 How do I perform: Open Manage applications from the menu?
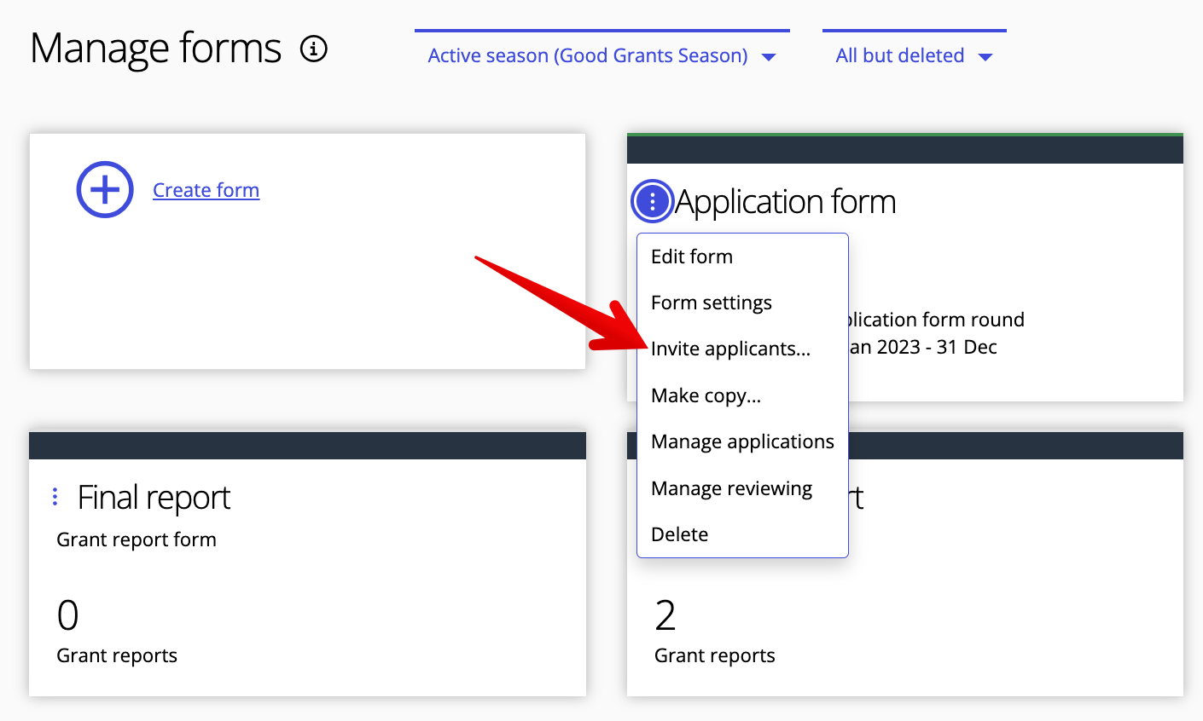coord(742,441)
